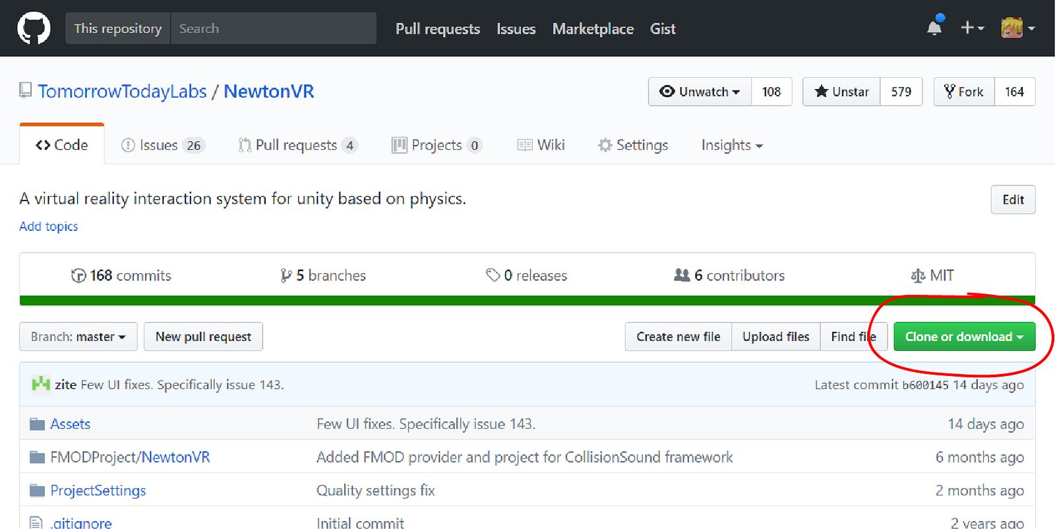Open the 'Added FMOD provider' commit message
Screen dimensions: 1055x529
(x=525, y=457)
